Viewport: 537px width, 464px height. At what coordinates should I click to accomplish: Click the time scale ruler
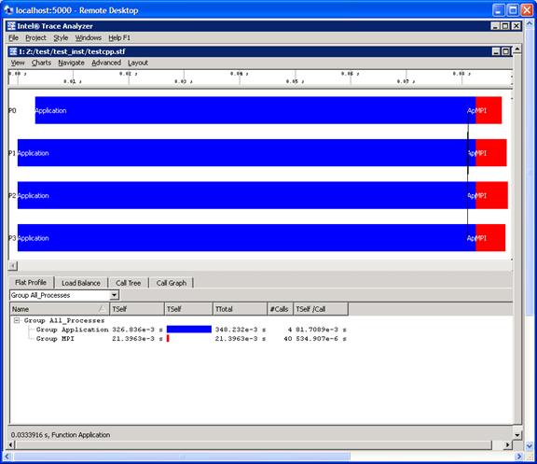[x=260, y=77]
